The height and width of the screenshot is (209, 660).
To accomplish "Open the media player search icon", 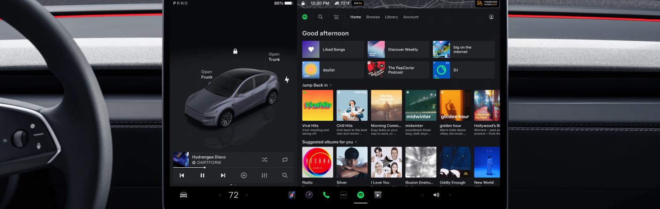I will pyautogui.click(x=285, y=175).
